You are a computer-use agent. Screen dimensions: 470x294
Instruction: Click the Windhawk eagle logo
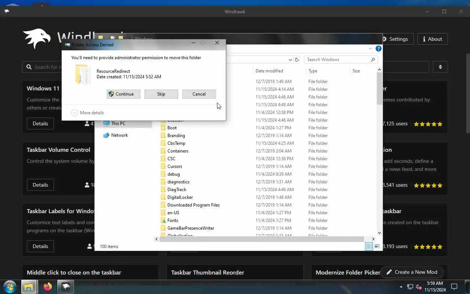click(37, 38)
